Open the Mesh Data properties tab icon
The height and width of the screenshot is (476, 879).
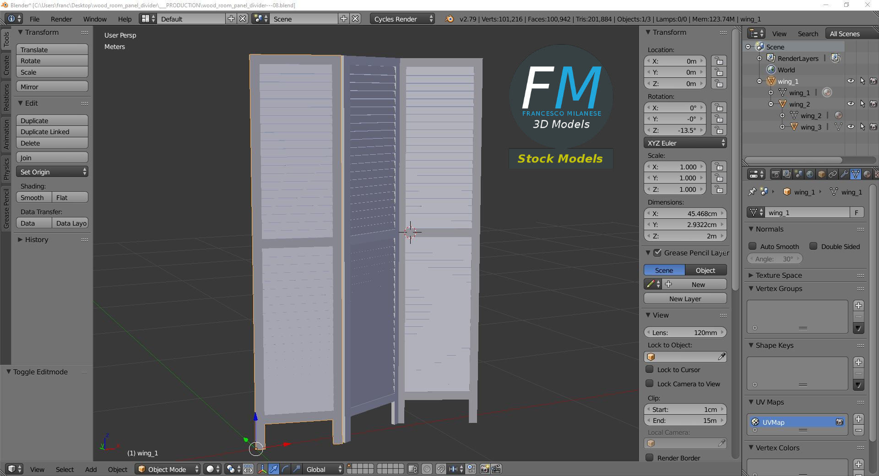coord(855,174)
